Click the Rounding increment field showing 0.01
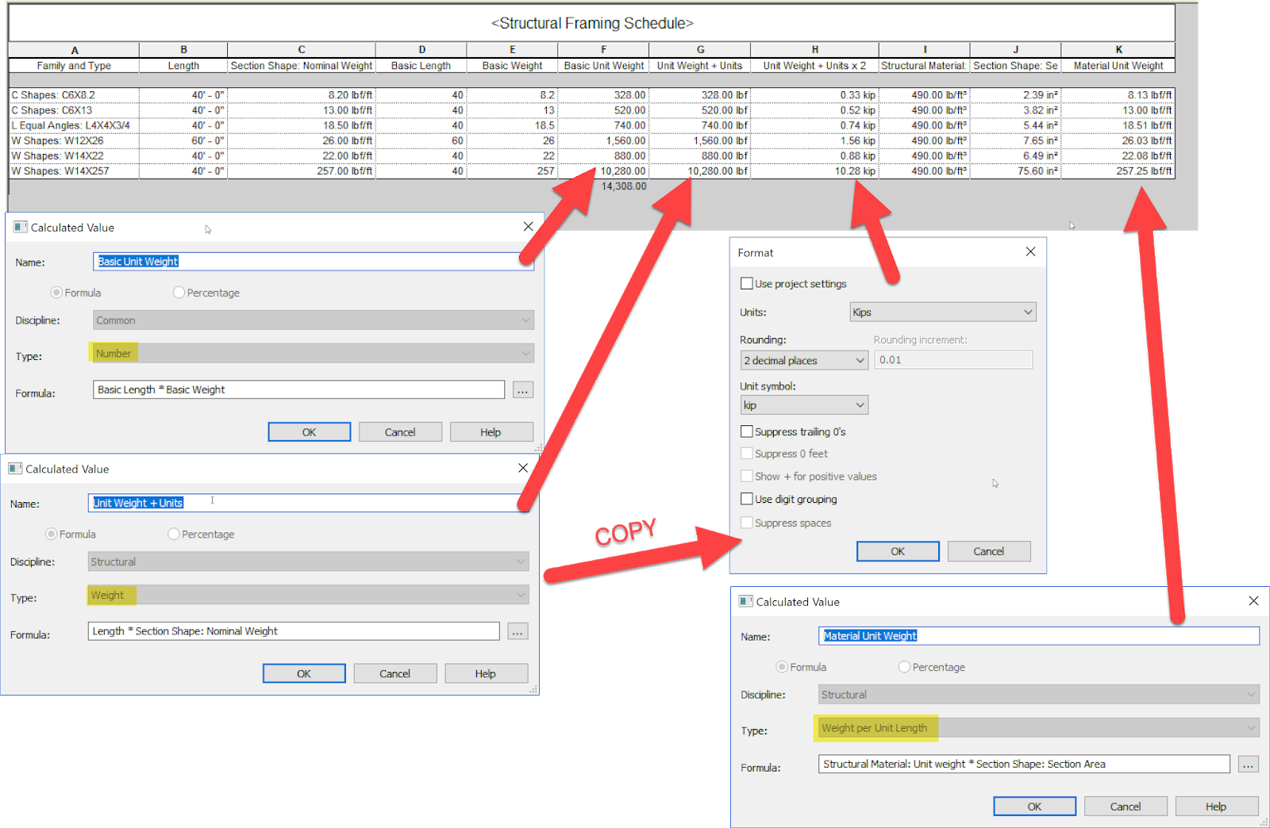 click(x=952, y=359)
